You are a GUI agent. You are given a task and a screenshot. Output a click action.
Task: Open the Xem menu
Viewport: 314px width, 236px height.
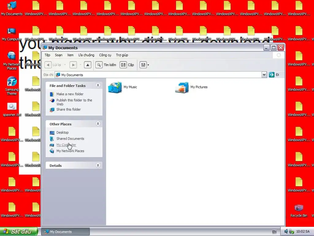70,55
